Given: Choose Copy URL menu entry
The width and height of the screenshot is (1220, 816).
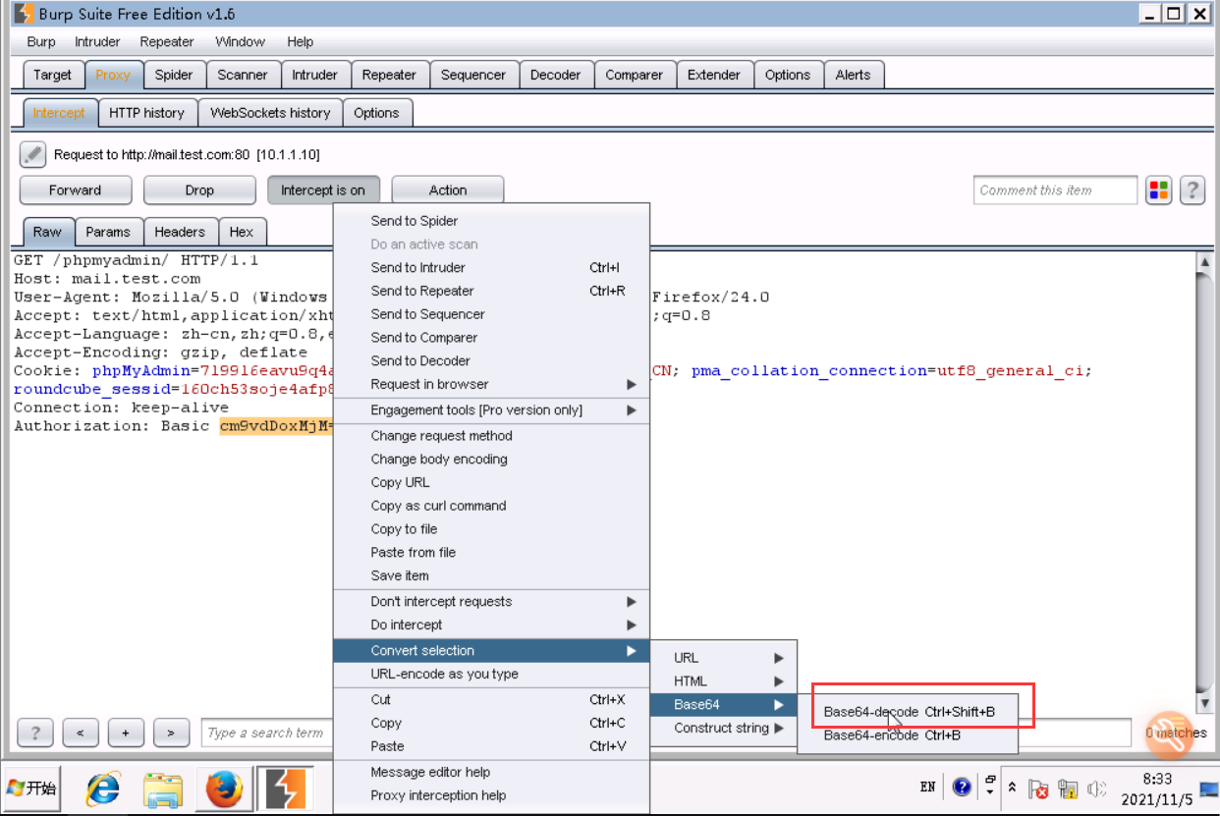Looking at the screenshot, I should tap(491, 482).
